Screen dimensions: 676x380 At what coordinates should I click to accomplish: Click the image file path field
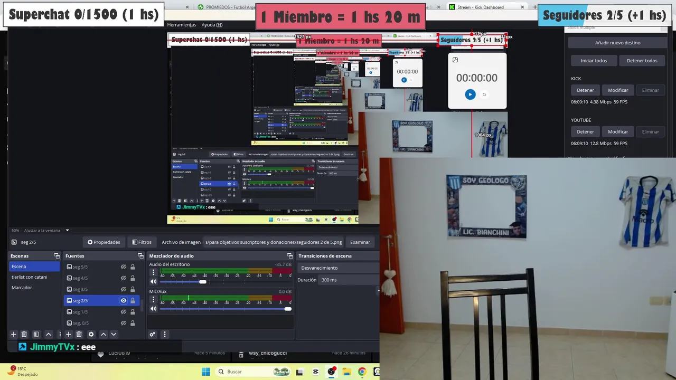[274, 242]
